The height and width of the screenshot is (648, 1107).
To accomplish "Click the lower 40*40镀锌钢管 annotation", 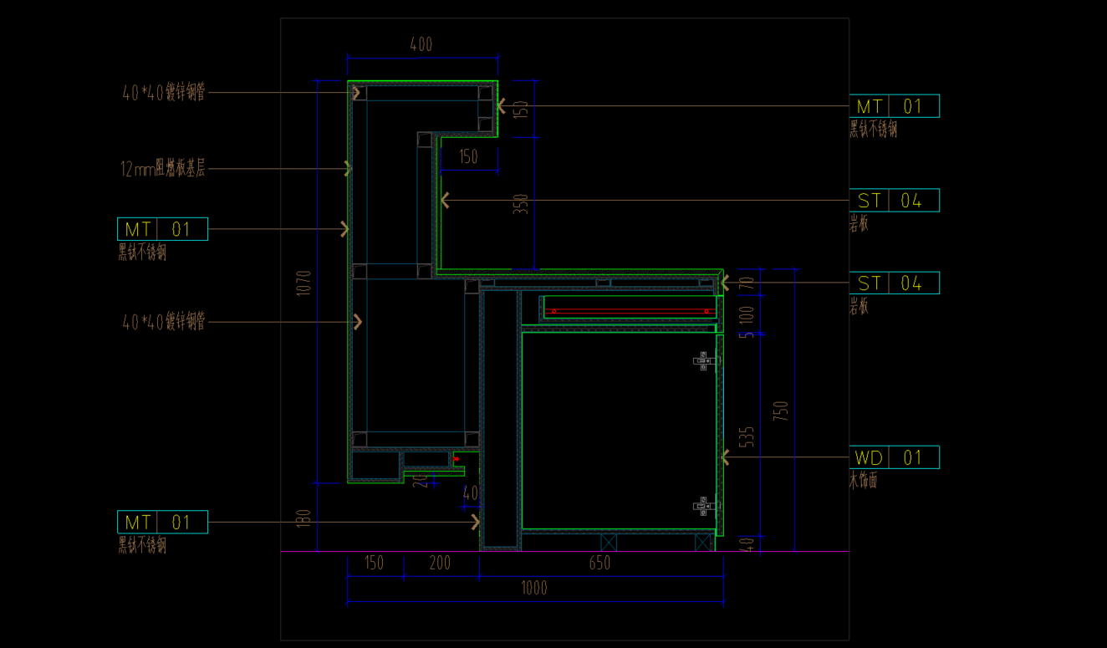I will pos(164,321).
